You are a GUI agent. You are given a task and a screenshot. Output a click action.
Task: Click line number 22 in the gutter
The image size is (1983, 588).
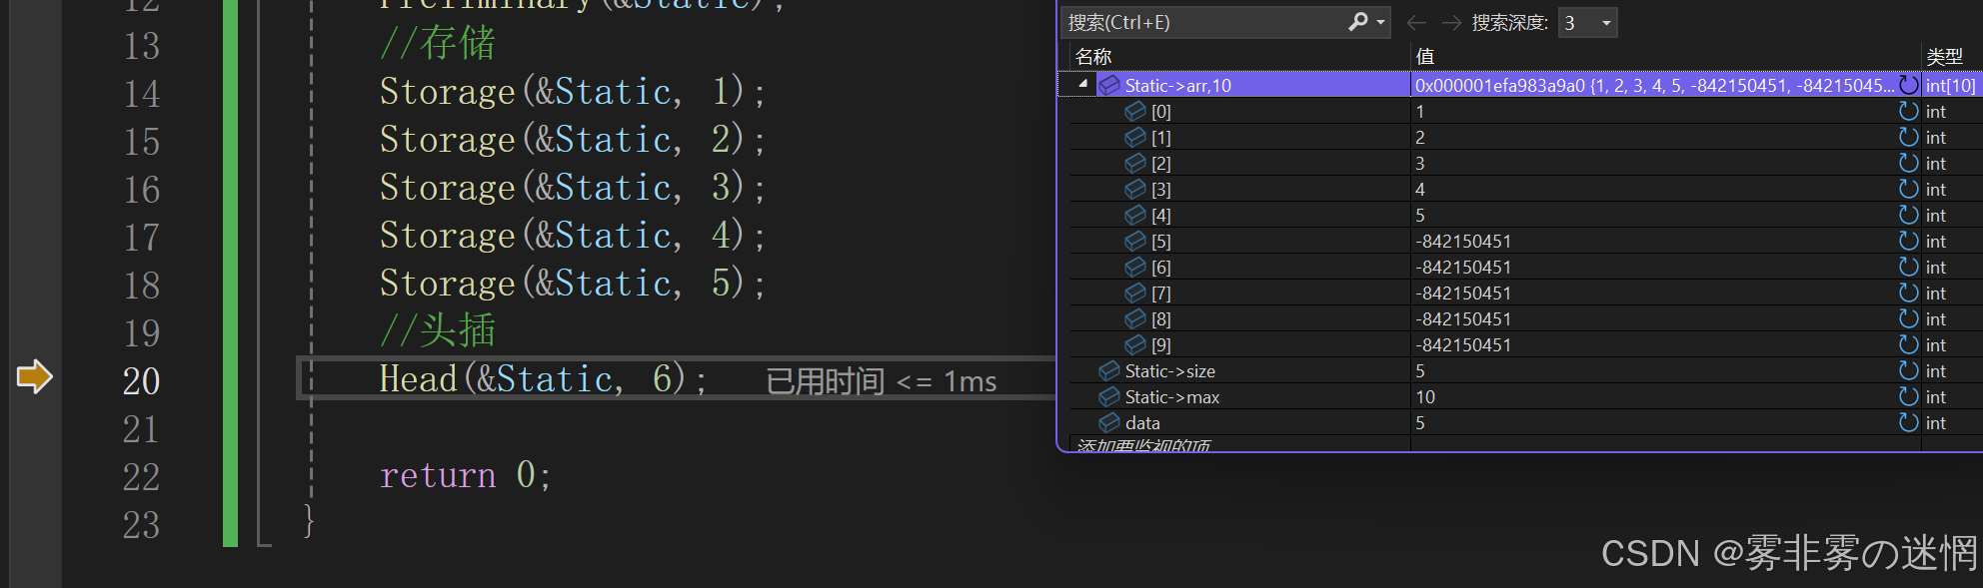coord(141,477)
